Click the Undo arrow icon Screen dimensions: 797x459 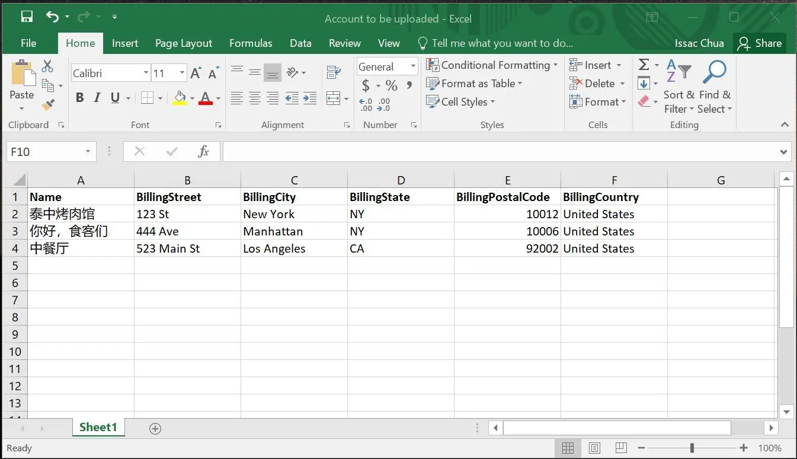(x=52, y=17)
